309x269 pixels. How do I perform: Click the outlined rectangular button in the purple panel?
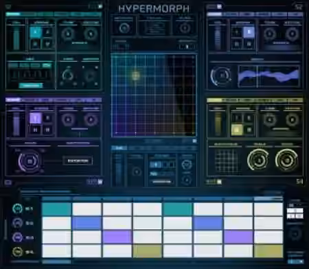78,161
